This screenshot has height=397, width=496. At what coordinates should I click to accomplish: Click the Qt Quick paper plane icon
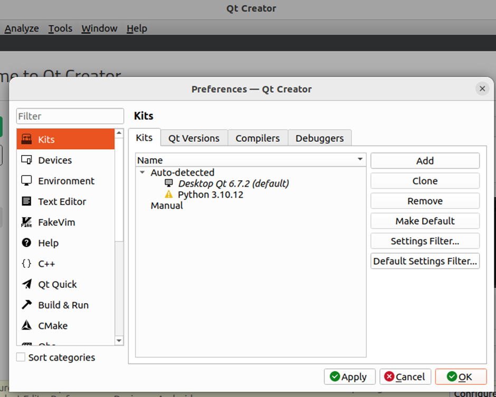click(26, 284)
